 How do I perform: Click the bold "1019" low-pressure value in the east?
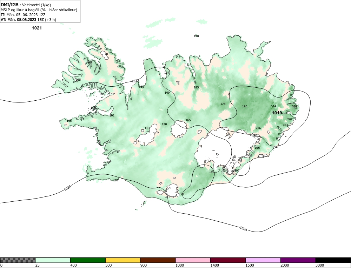coord(277,113)
